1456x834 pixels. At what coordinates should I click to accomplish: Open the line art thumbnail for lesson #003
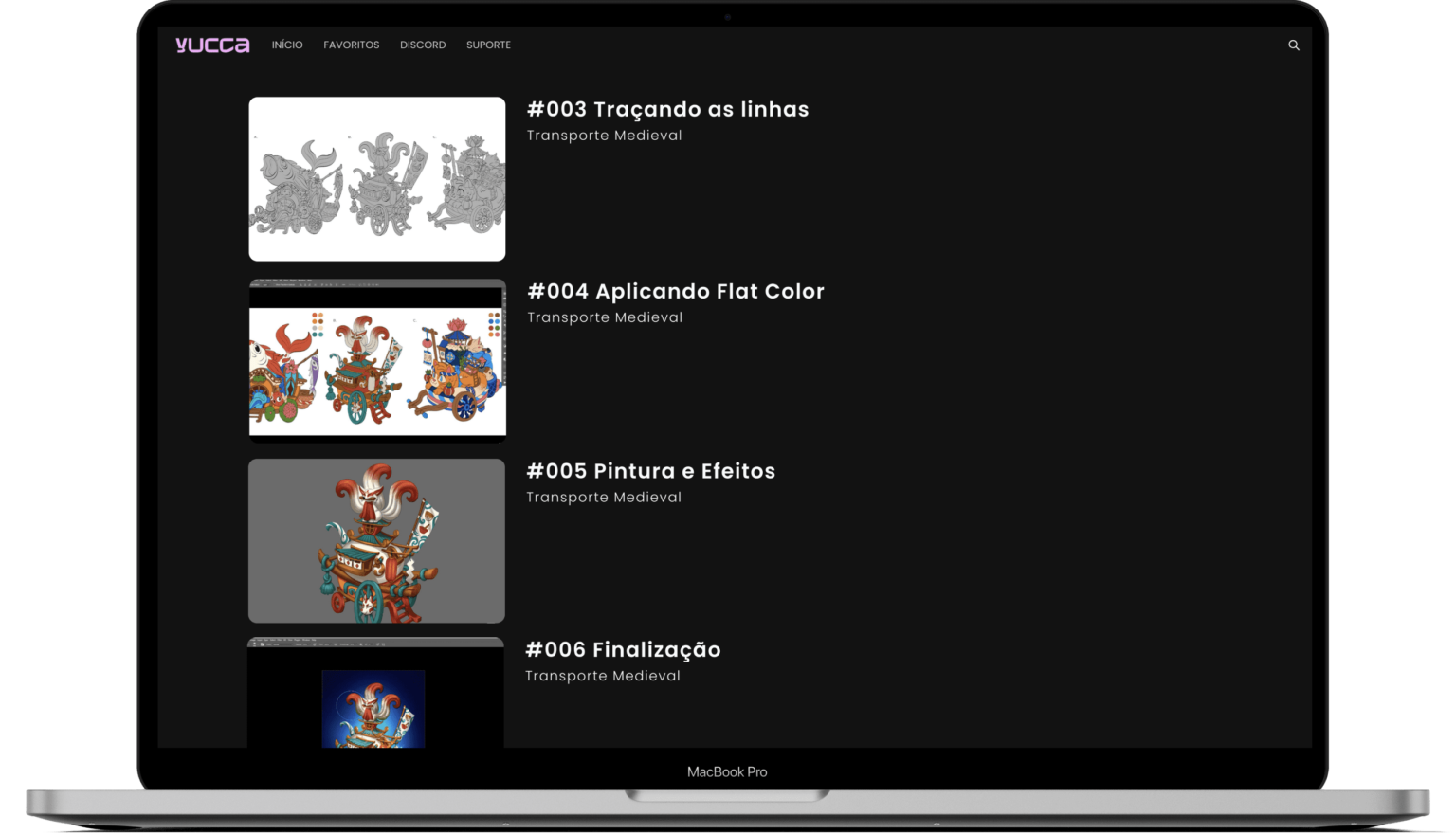tap(377, 179)
